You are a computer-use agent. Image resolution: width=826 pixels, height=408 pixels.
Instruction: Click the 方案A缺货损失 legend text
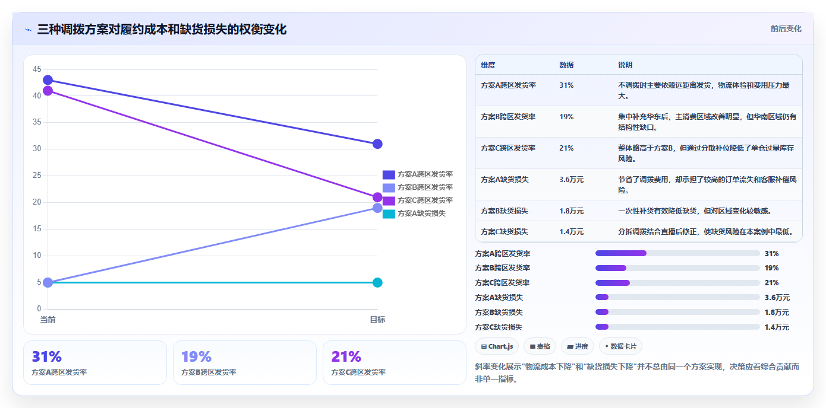(x=421, y=213)
